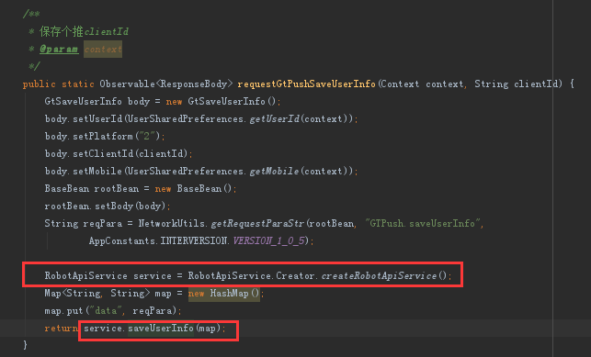Viewport: 591px width, 357px height.
Task: Click the @param tag in comment
Action: [x=59, y=49]
